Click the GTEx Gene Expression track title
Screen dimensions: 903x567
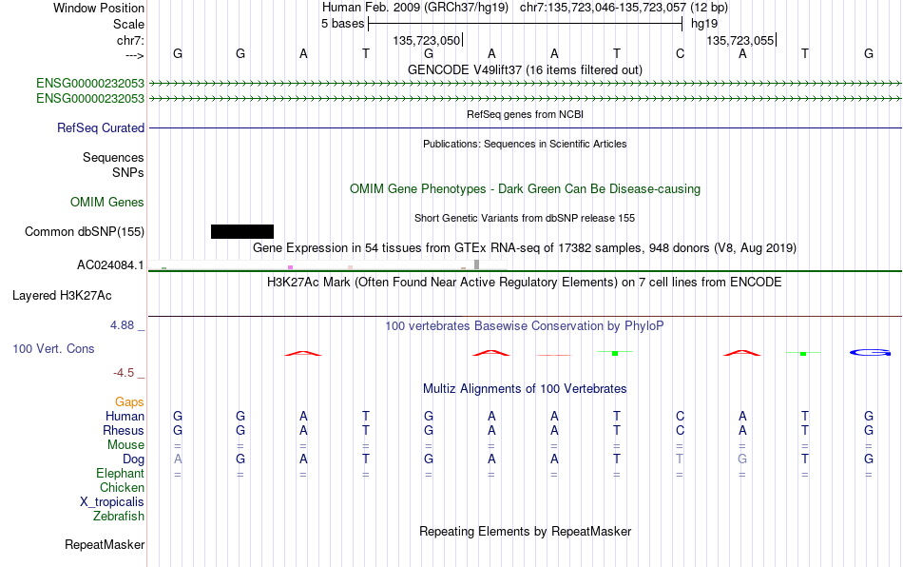click(526, 247)
